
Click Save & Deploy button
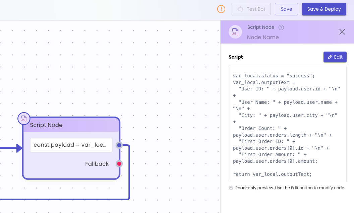tap(324, 9)
